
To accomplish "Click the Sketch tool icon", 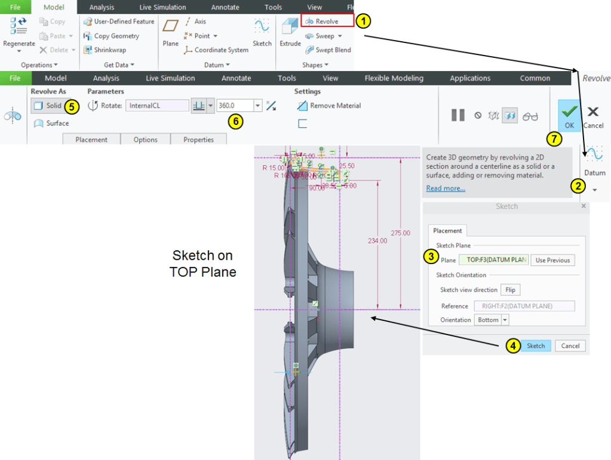I will tap(262, 32).
